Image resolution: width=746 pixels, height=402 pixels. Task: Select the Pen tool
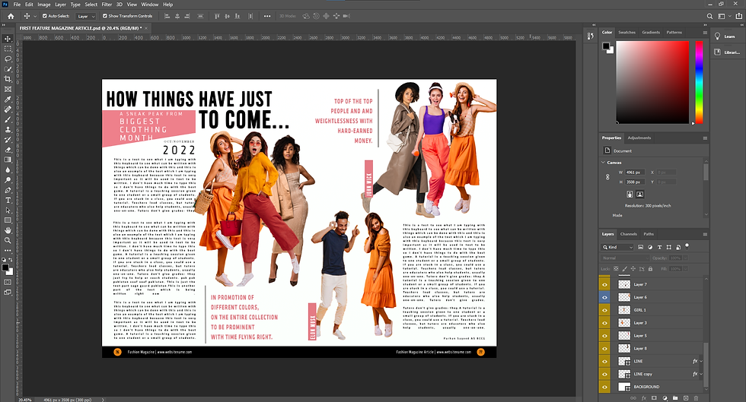click(x=8, y=190)
